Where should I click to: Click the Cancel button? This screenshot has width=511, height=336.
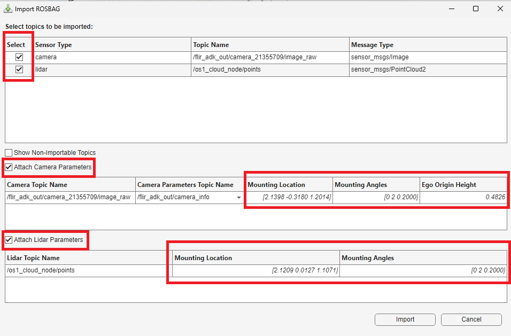(x=471, y=319)
